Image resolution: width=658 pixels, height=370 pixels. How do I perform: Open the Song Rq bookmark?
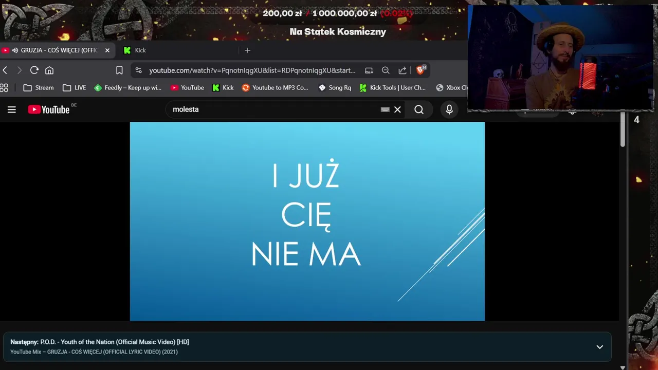point(335,88)
